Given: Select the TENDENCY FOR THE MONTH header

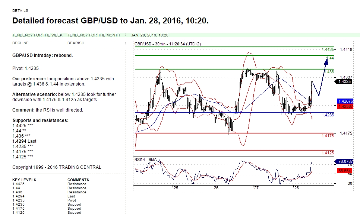Looking at the screenshot, I should click(94, 35).
